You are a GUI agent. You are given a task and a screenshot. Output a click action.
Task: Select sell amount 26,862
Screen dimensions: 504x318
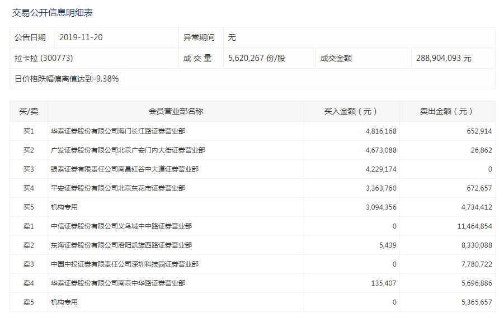click(482, 150)
